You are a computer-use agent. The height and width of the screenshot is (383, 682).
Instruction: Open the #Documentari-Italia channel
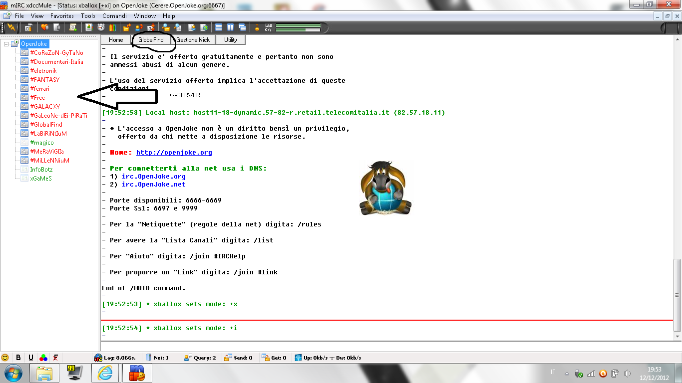(56, 62)
